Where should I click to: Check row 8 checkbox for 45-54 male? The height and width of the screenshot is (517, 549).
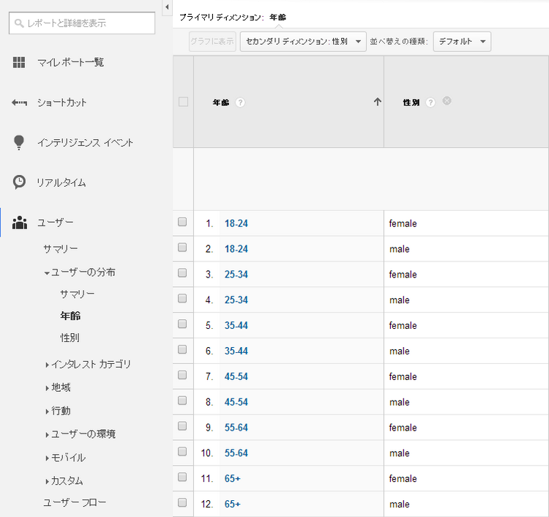pyautogui.click(x=182, y=401)
